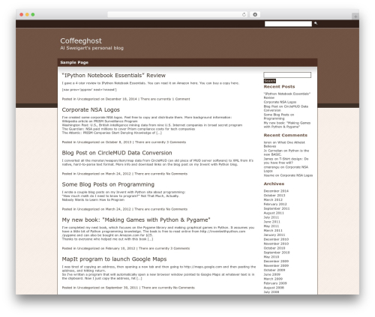Click Washington Post article link in NSA post
Image resolution: width=375 pixels, height=317 pixels.
[152, 125]
